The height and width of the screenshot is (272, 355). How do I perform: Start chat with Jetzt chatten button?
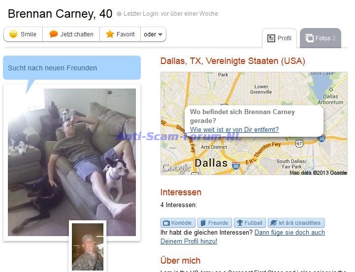tap(71, 34)
